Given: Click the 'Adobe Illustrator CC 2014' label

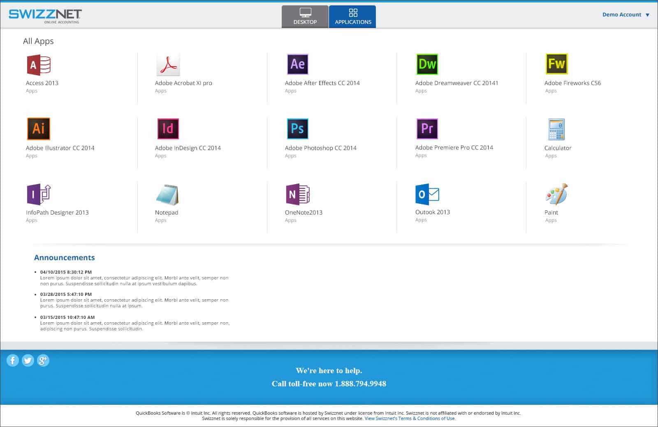Looking at the screenshot, I should pyautogui.click(x=60, y=148).
